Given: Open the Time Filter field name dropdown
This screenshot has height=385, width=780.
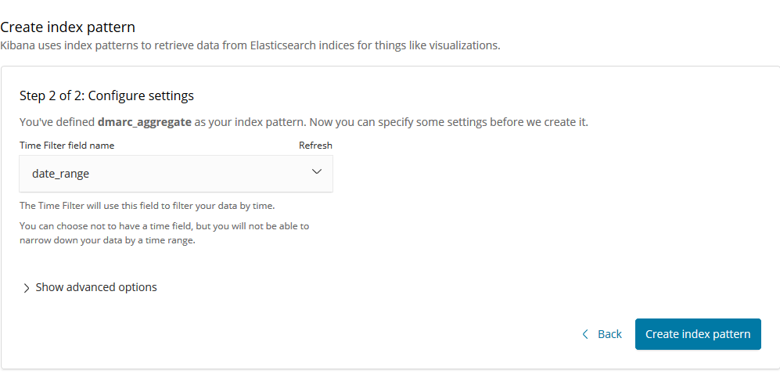Looking at the screenshot, I should click(176, 174).
